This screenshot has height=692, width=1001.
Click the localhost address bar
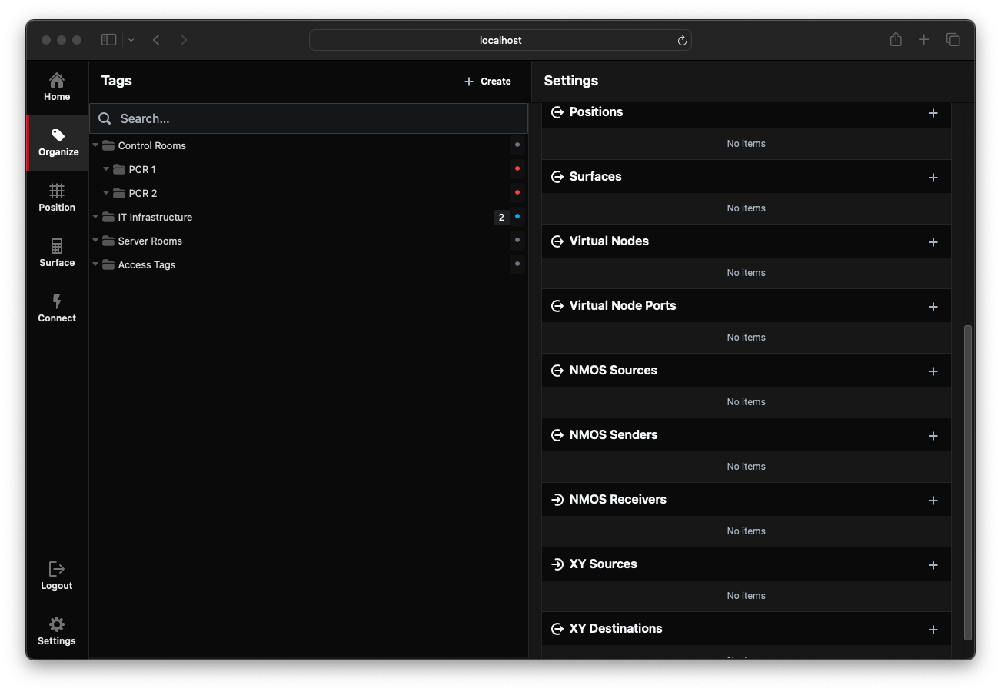[500, 40]
